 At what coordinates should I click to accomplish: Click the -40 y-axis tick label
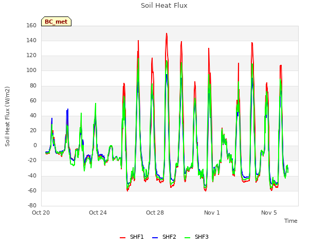pyautogui.click(x=32, y=175)
